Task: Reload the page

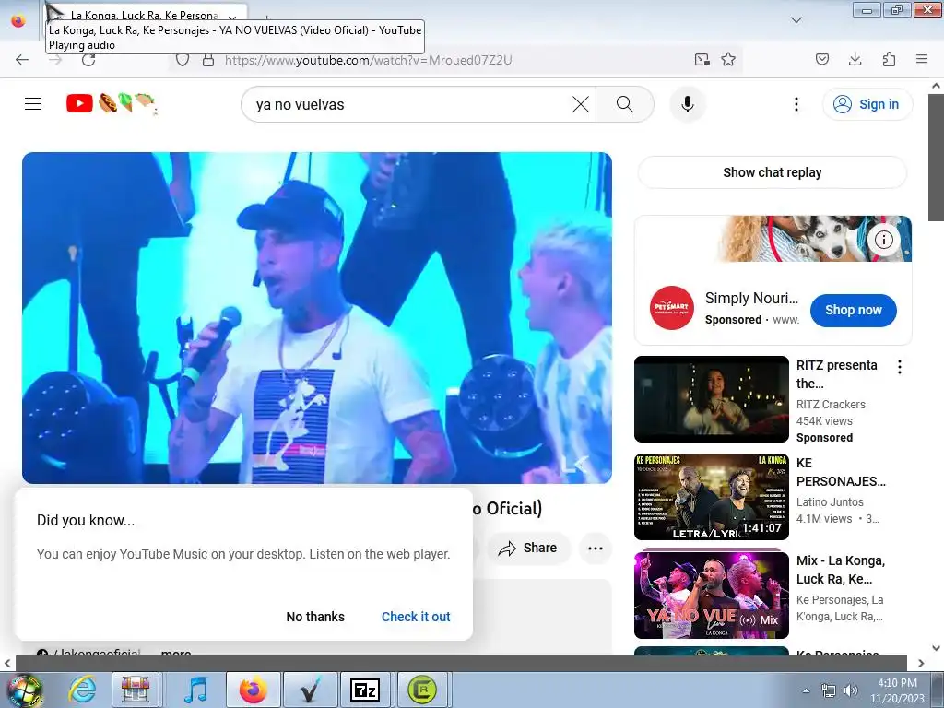Action: click(88, 60)
